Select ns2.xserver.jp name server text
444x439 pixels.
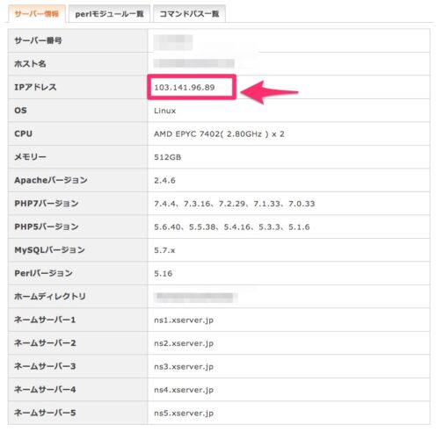[x=184, y=343]
